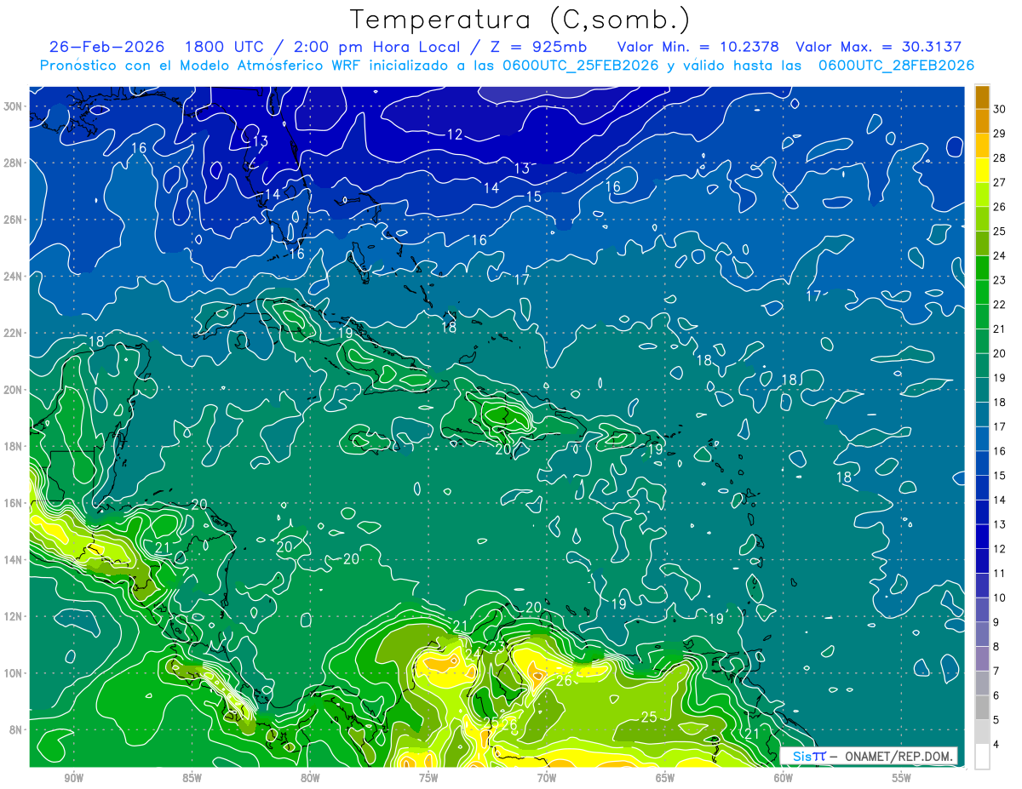Image resolution: width=1022 pixels, height=789 pixels.
Task: Click the yellow color bar segment between 27 and 28
Action: pos(982,170)
